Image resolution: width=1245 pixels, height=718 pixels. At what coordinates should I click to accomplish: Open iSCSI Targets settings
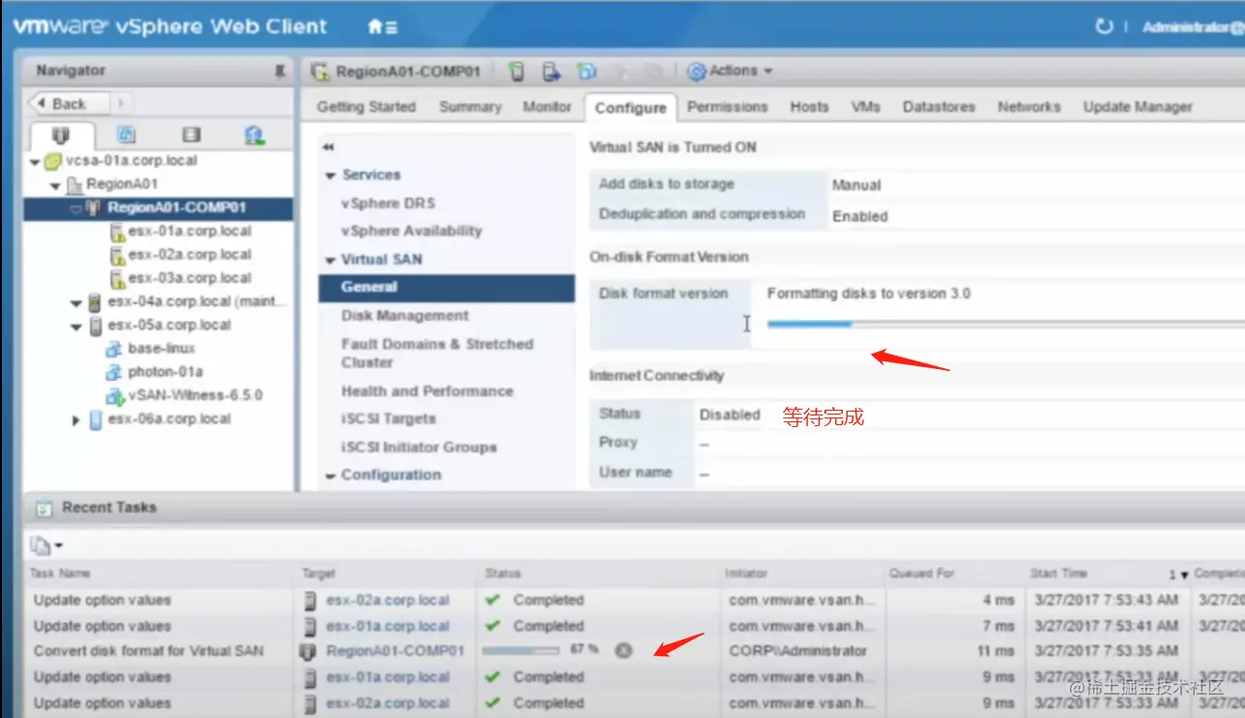coord(388,419)
